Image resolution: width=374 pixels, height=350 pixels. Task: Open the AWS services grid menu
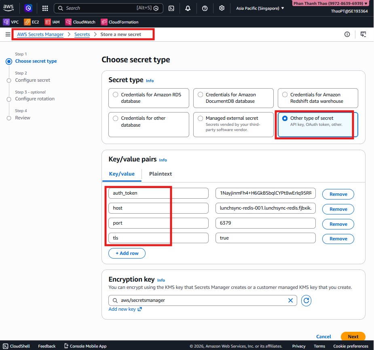45,8
